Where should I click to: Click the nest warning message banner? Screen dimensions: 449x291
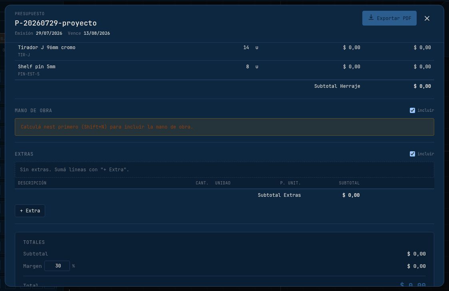tap(224, 127)
